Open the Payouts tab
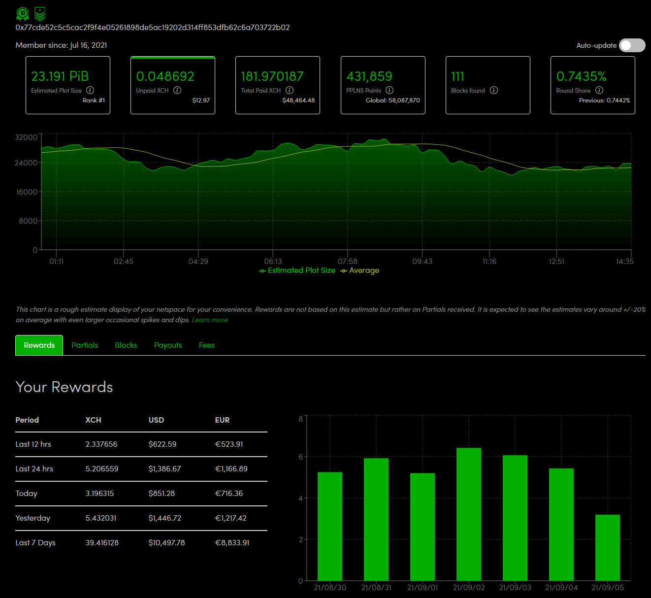651x598 pixels. (x=168, y=345)
